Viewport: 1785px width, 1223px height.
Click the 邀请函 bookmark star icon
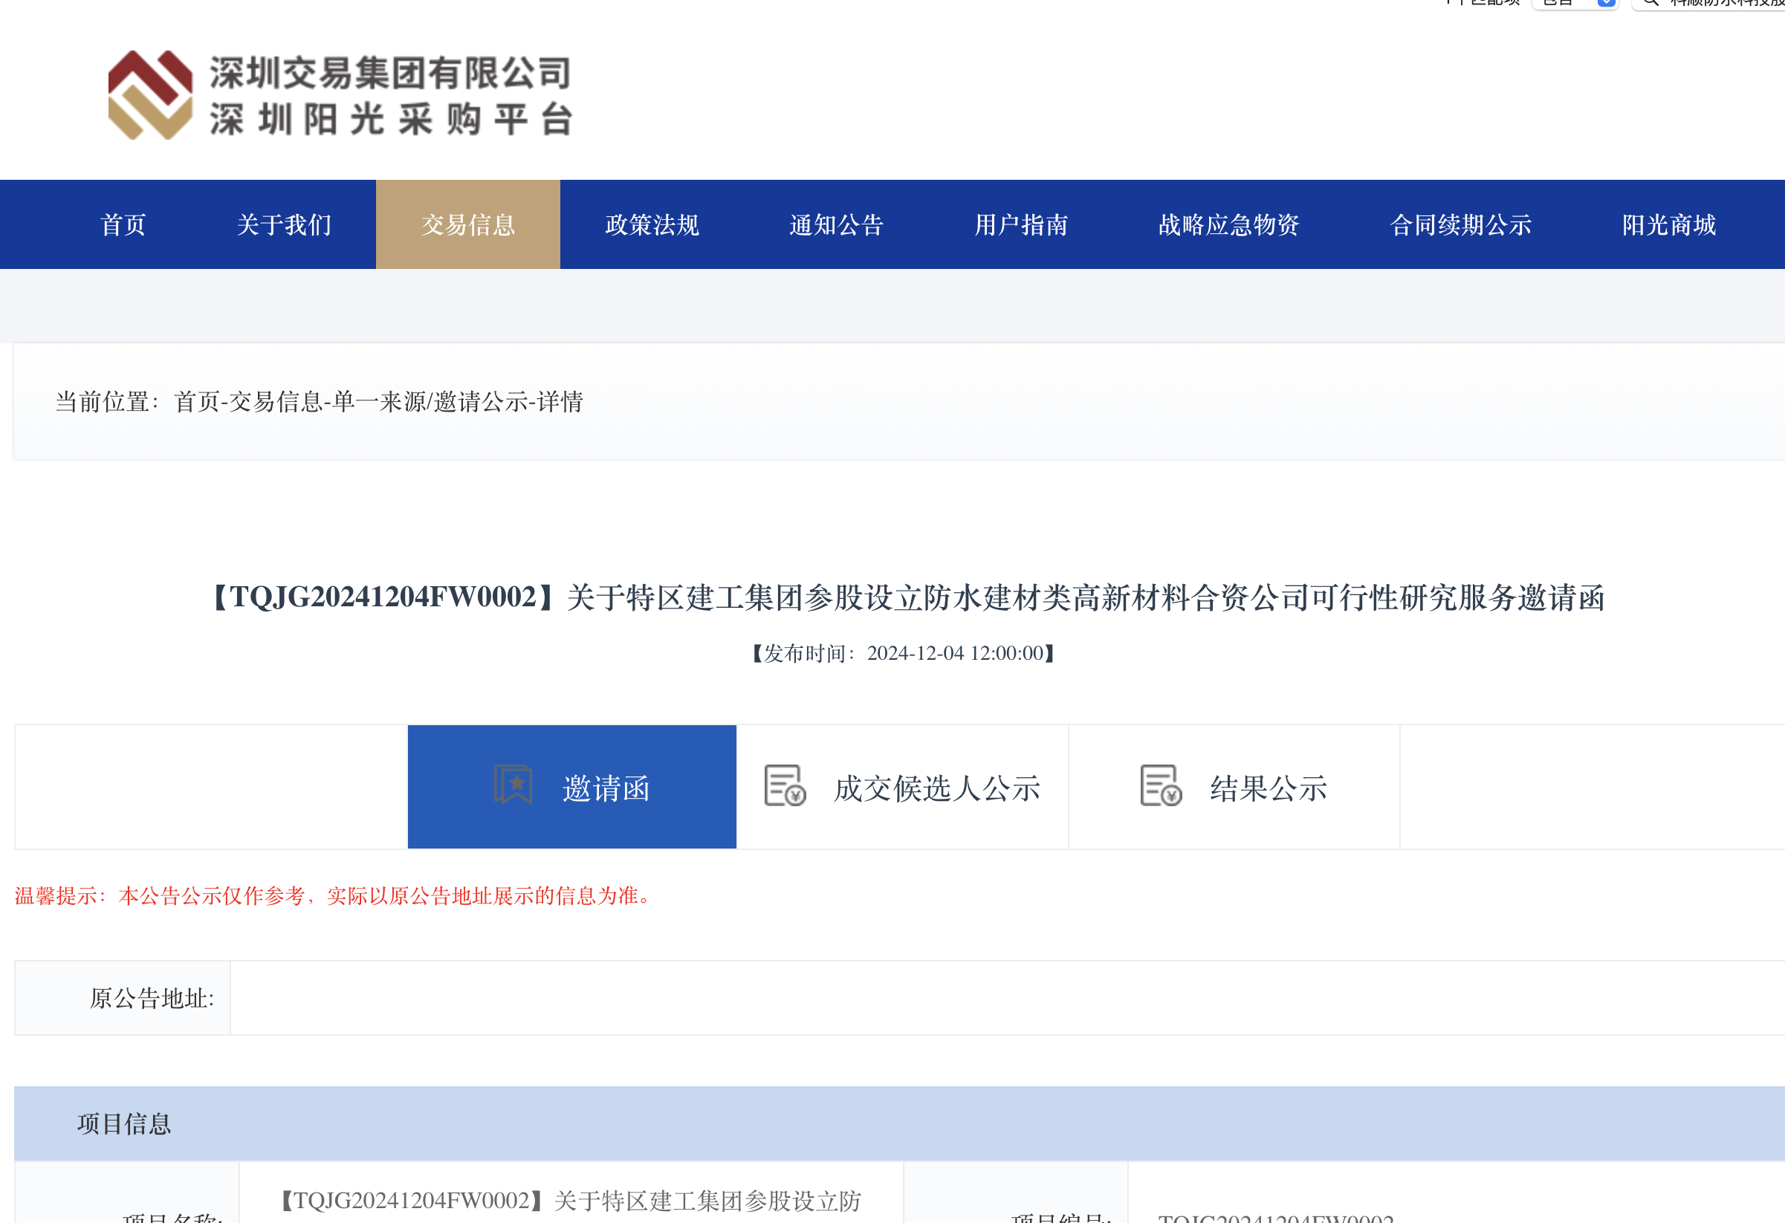(x=512, y=785)
